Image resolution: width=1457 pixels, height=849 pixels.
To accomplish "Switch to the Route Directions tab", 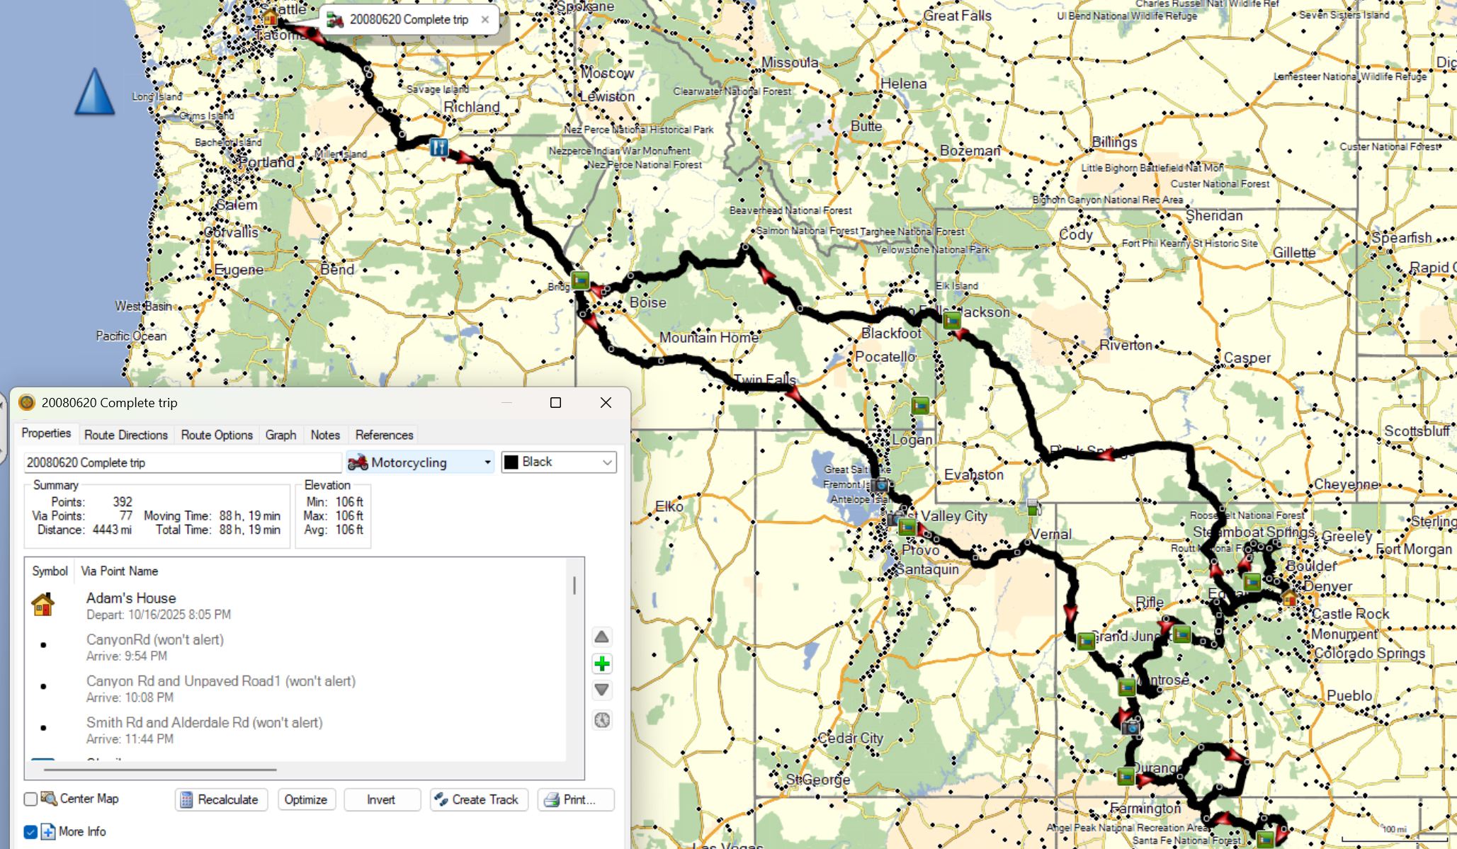I will (125, 435).
